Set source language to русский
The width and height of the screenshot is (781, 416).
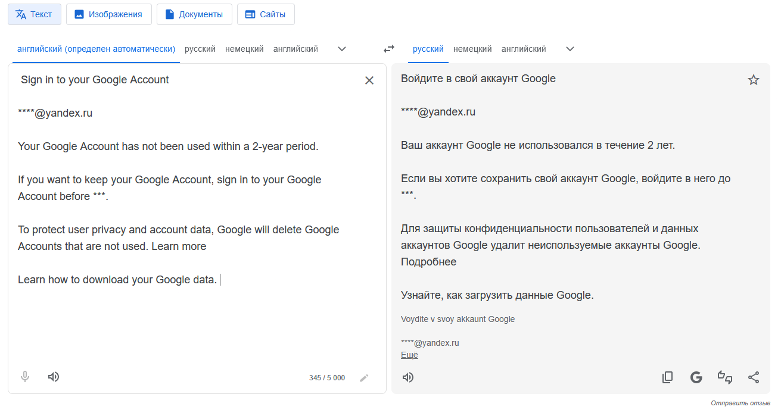pos(200,49)
